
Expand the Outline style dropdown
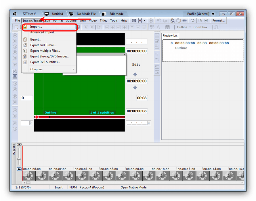click(190, 27)
